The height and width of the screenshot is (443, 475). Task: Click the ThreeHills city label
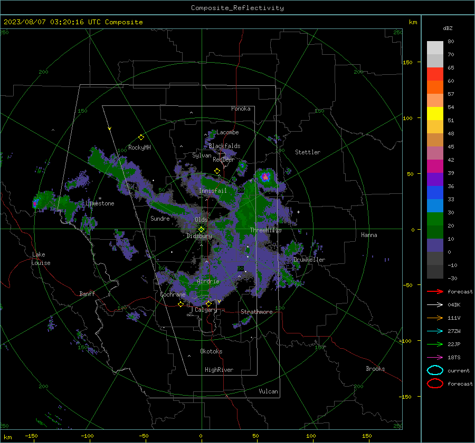[265, 230]
